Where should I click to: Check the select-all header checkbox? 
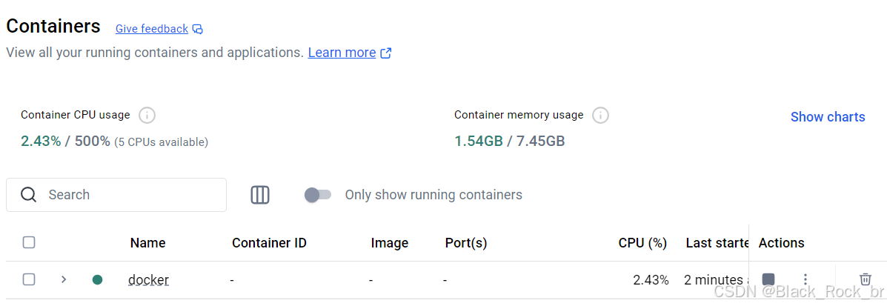[29, 242]
